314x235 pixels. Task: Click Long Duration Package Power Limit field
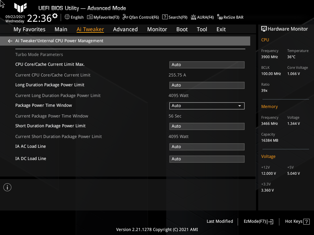[207, 85]
